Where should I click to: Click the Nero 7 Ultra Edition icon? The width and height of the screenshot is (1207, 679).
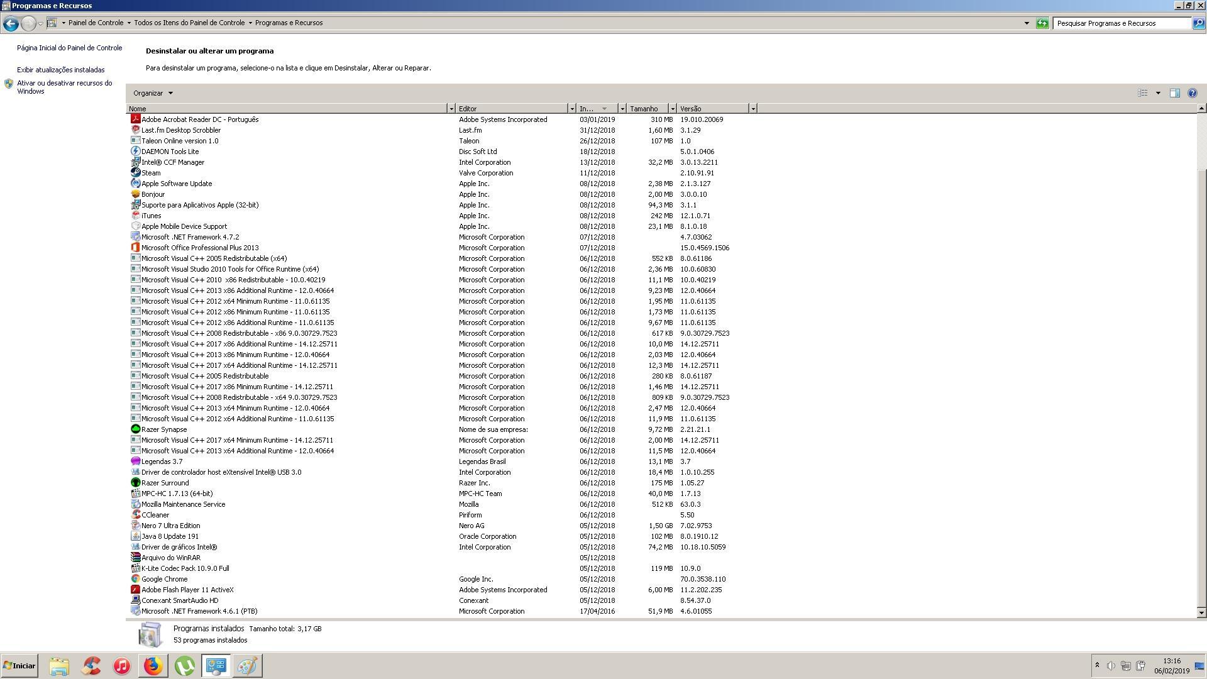[x=135, y=525]
